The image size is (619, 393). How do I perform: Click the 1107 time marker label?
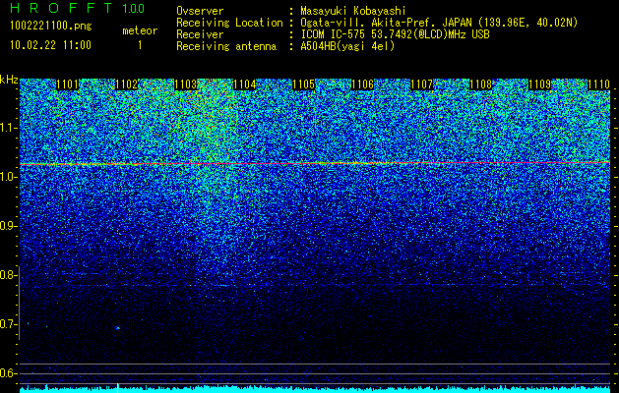[421, 84]
